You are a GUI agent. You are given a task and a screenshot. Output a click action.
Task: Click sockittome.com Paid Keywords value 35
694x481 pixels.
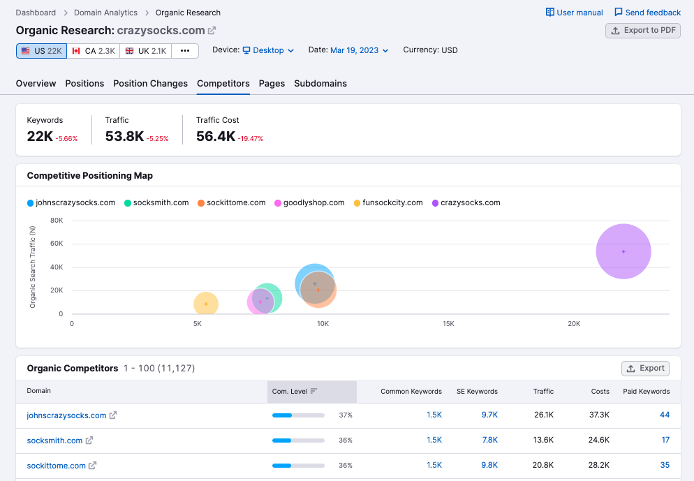[665, 466]
